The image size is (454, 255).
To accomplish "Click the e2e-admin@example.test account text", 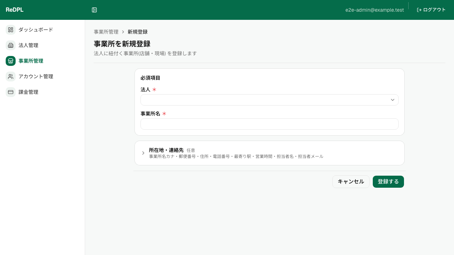I will tap(375, 10).
